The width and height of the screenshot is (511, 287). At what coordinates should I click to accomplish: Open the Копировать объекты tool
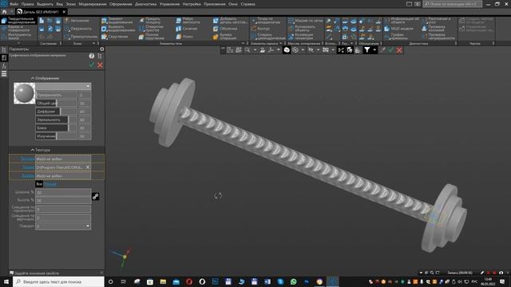(302, 29)
